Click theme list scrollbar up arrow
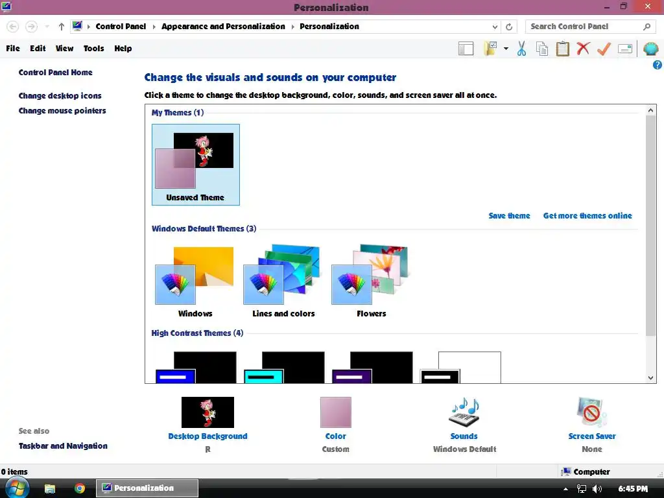Viewport: 664px width, 498px height. coord(651,110)
